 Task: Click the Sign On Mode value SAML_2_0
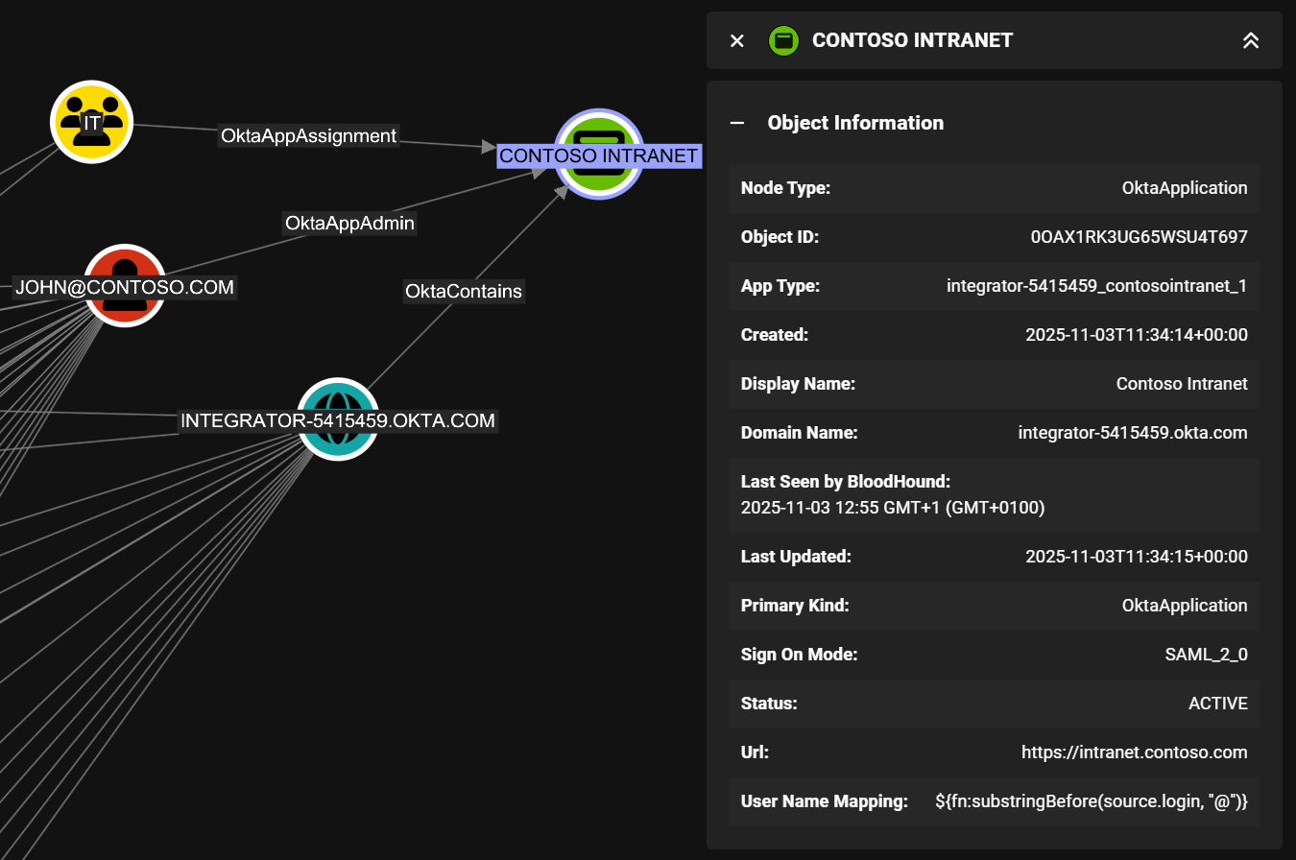pyautogui.click(x=1206, y=655)
